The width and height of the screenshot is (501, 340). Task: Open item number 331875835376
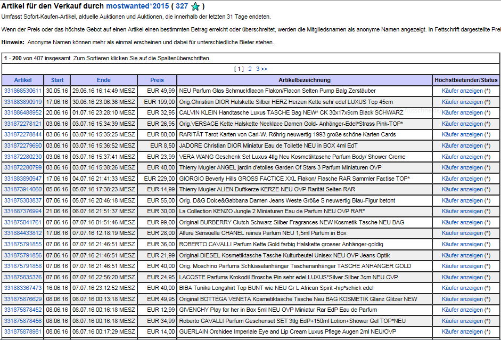[23, 277]
